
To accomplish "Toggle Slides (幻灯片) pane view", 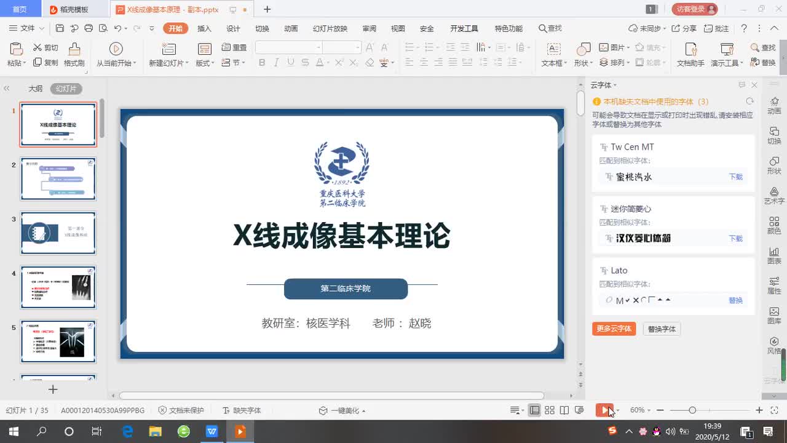I will [x=66, y=89].
